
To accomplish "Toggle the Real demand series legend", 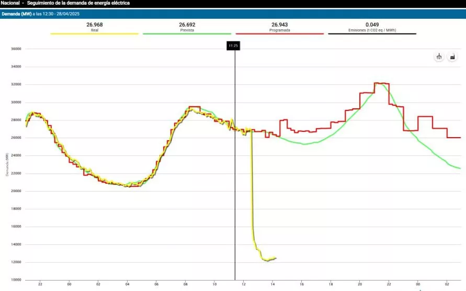I will 94,30.
